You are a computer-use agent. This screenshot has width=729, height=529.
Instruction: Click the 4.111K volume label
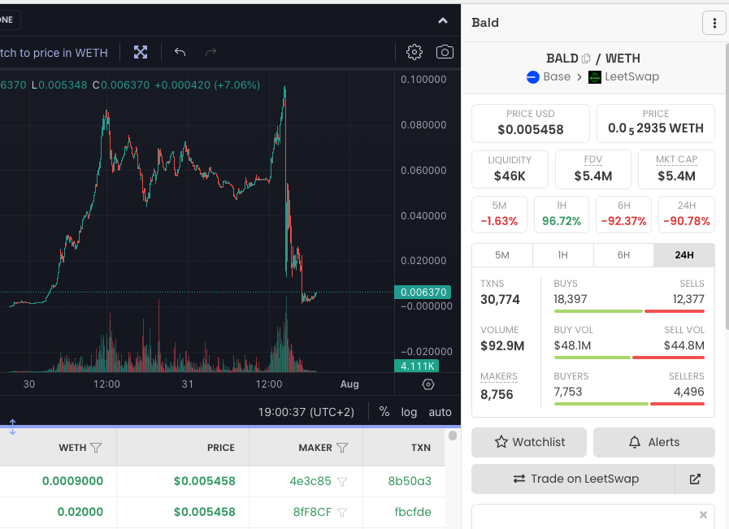(x=417, y=366)
